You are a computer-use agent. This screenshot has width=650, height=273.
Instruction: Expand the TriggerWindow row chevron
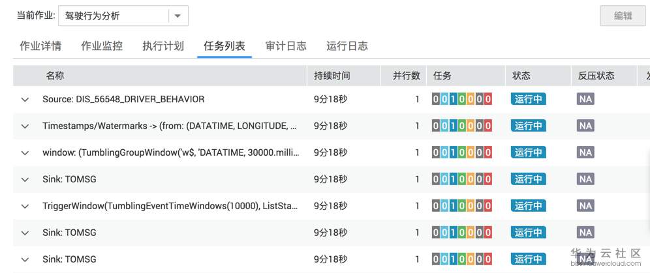[x=25, y=206]
